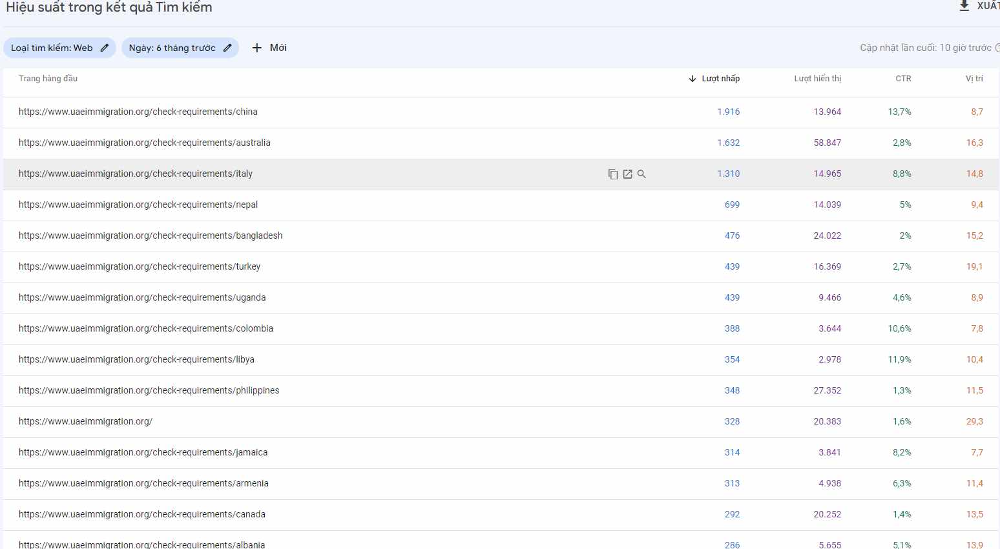1000x549 pixels.
Task: Select the check-requirements/china row URL
Action: tap(138, 112)
